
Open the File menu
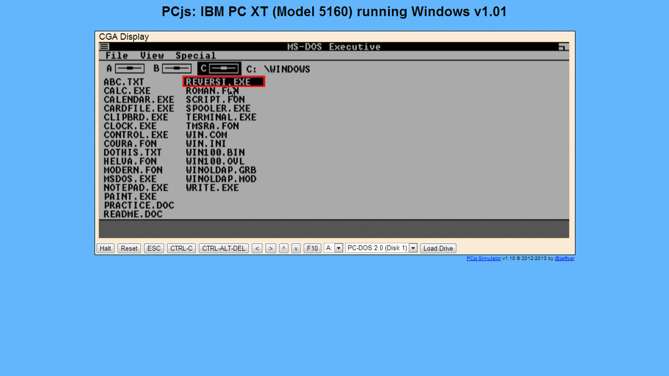click(x=117, y=55)
